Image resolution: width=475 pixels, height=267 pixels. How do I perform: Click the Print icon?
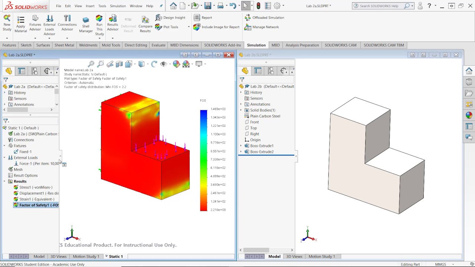(220, 6)
